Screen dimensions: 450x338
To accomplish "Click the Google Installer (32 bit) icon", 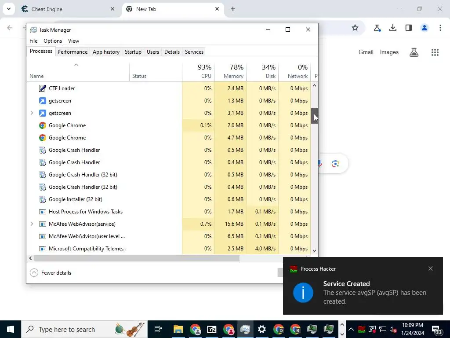I will (x=43, y=199).
